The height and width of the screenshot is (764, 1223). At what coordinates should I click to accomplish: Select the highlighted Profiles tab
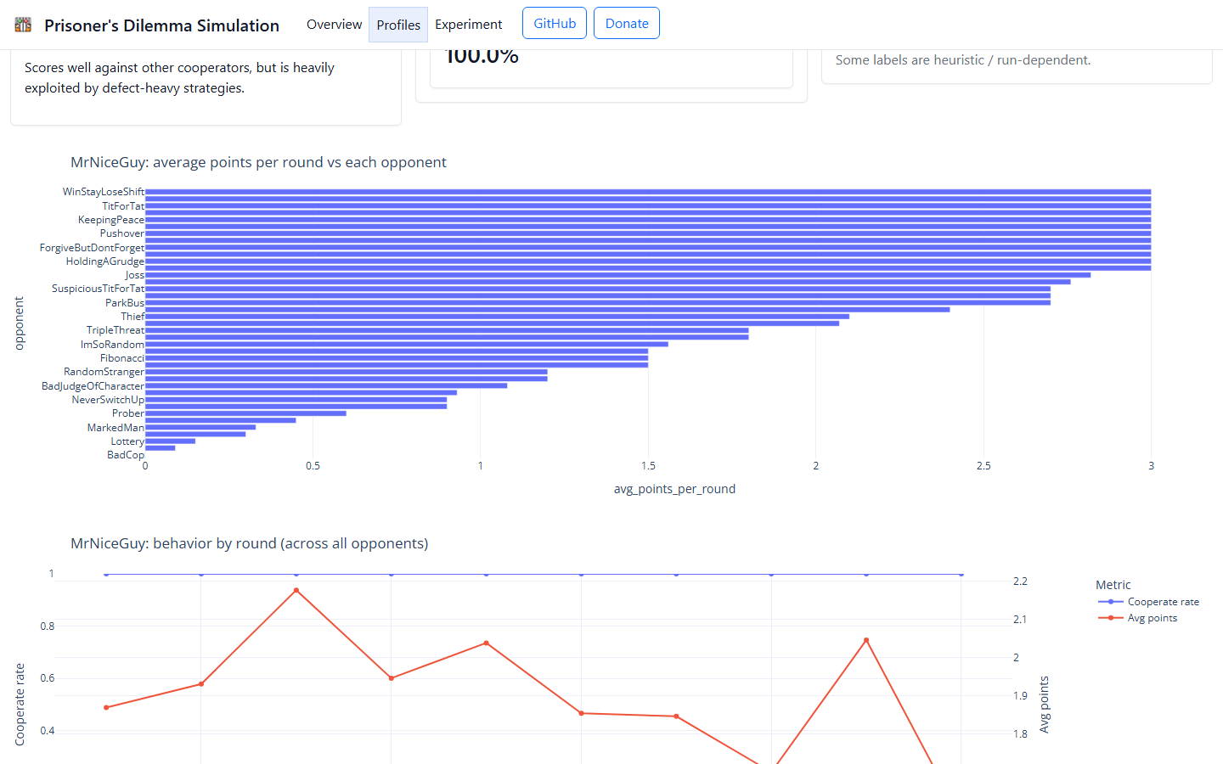coord(397,25)
